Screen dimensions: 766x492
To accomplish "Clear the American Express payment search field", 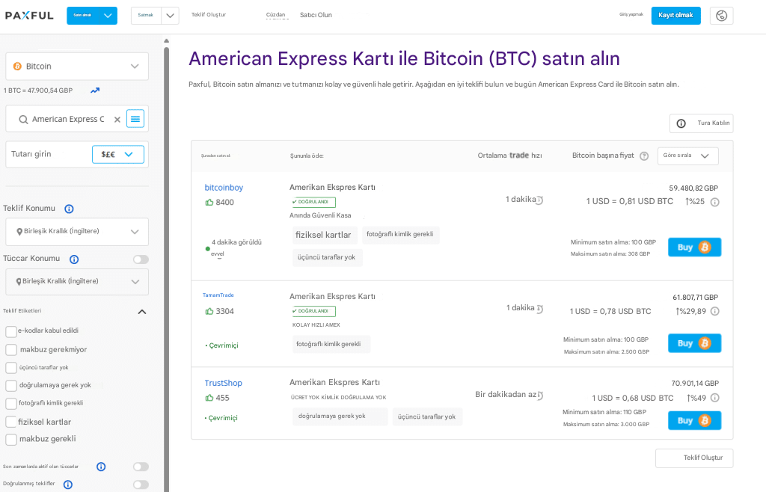I will pos(117,120).
